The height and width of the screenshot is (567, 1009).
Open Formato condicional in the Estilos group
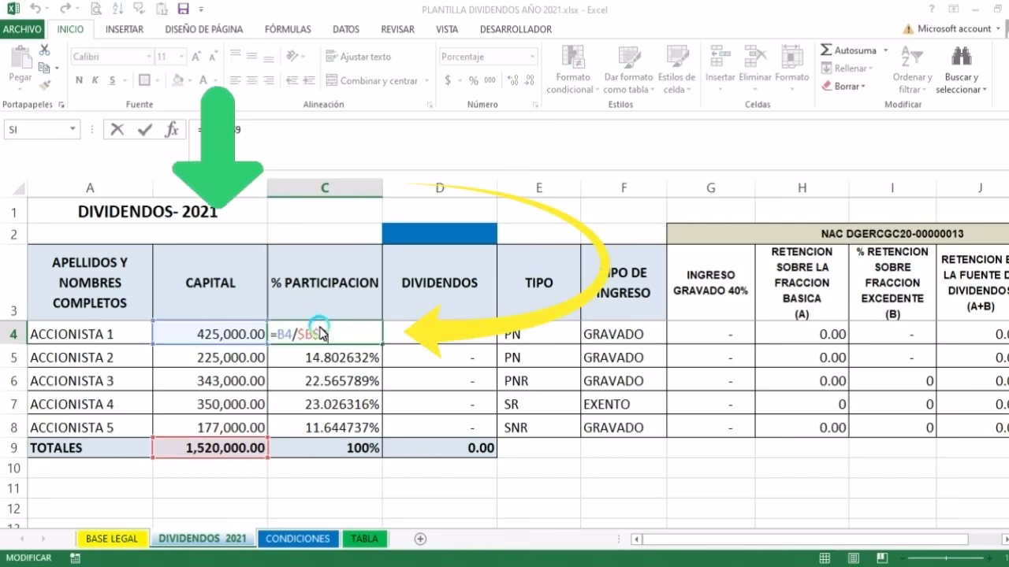pyautogui.click(x=572, y=69)
